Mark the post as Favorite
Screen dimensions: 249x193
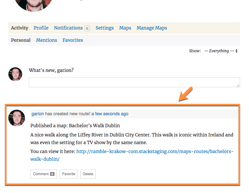[x=69, y=174]
